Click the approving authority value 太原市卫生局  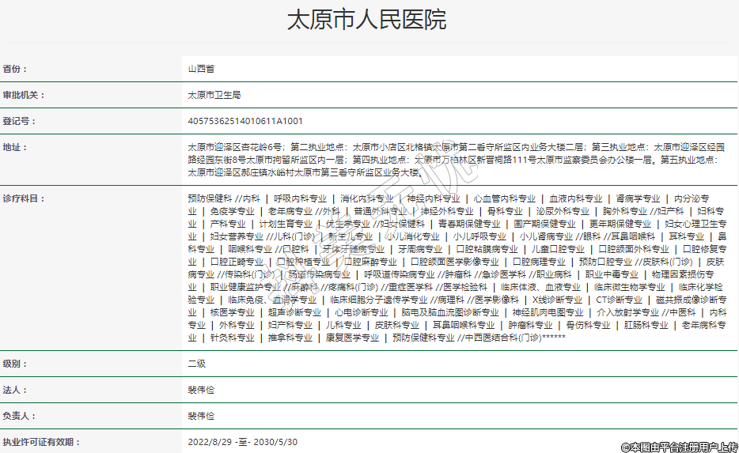click(x=214, y=95)
